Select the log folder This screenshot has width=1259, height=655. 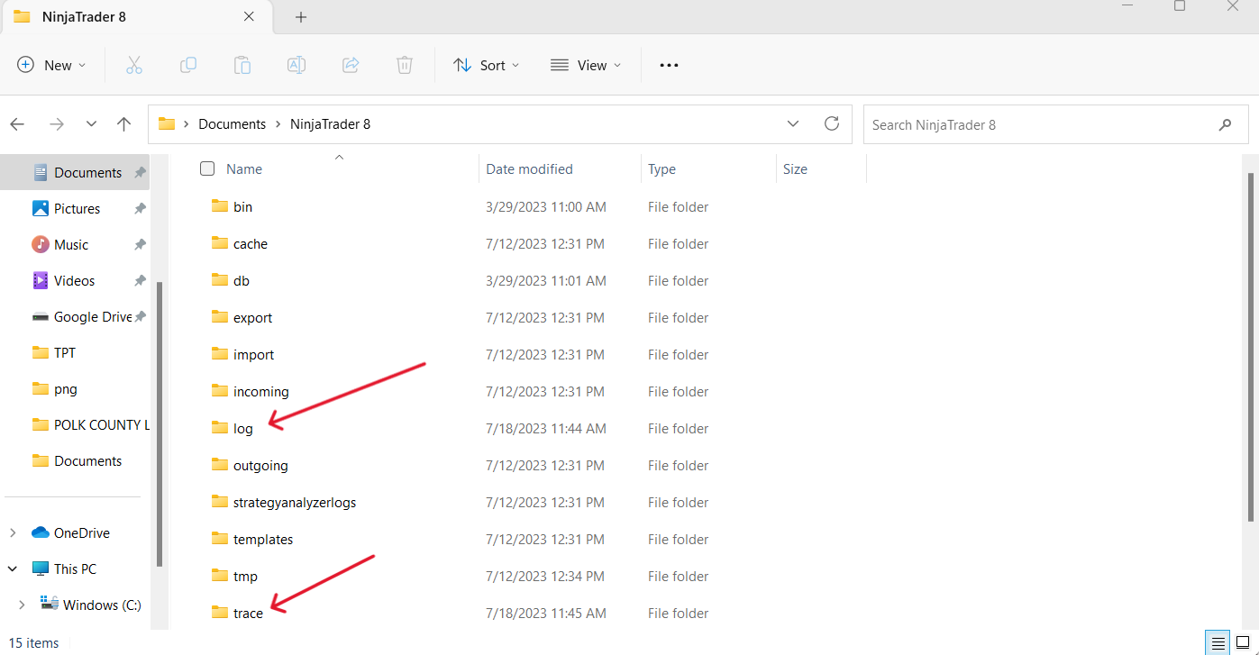tap(243, 428)
